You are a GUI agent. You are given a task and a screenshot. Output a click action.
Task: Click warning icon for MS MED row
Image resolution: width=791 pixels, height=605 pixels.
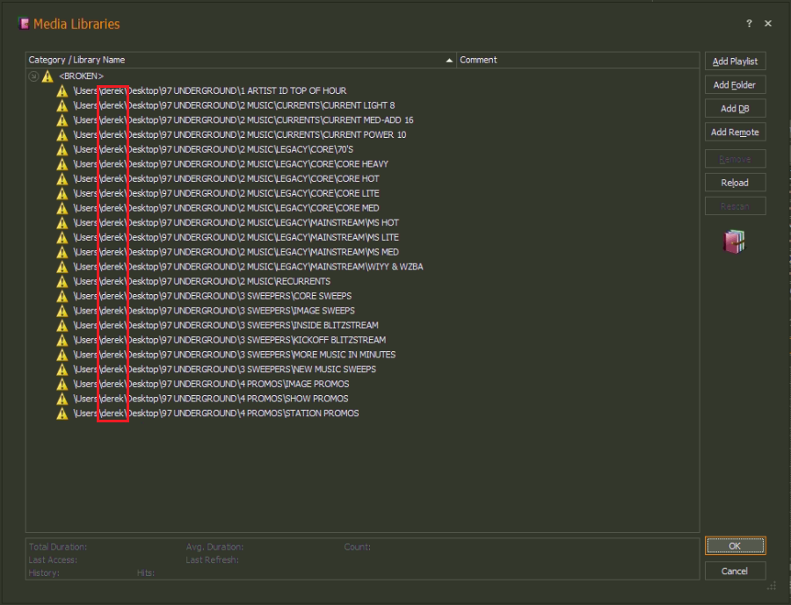point(62,252)
